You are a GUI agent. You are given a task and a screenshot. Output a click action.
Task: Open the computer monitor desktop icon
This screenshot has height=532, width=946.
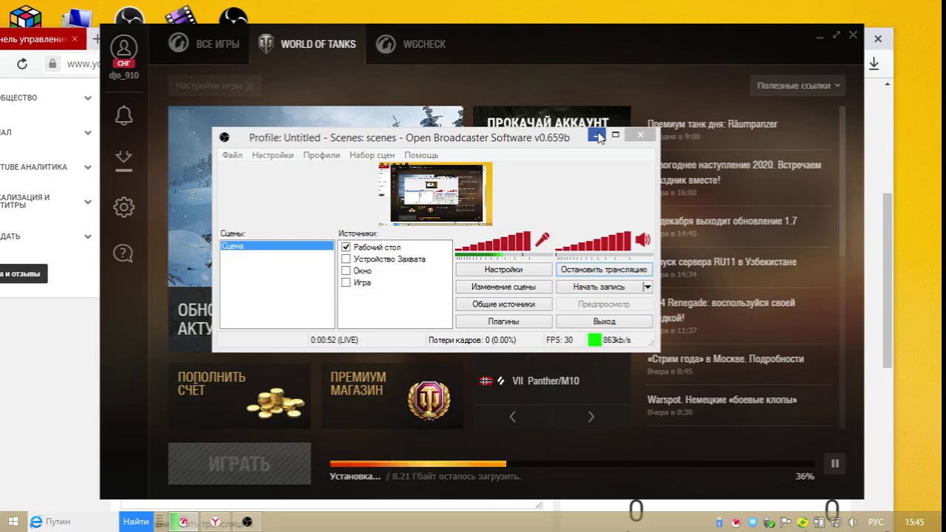tap(77, 18)
